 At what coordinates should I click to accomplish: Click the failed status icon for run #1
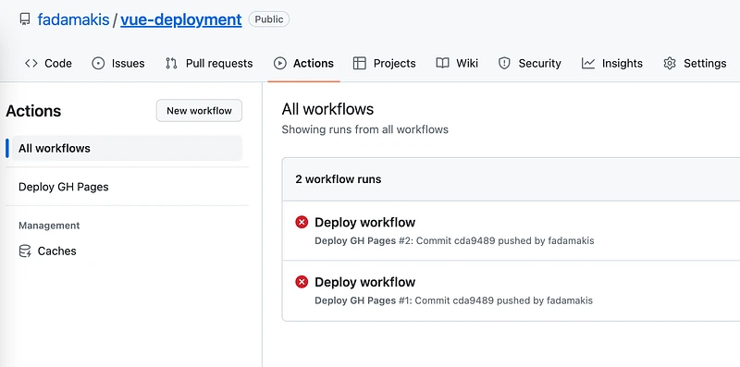coord(302,282)
